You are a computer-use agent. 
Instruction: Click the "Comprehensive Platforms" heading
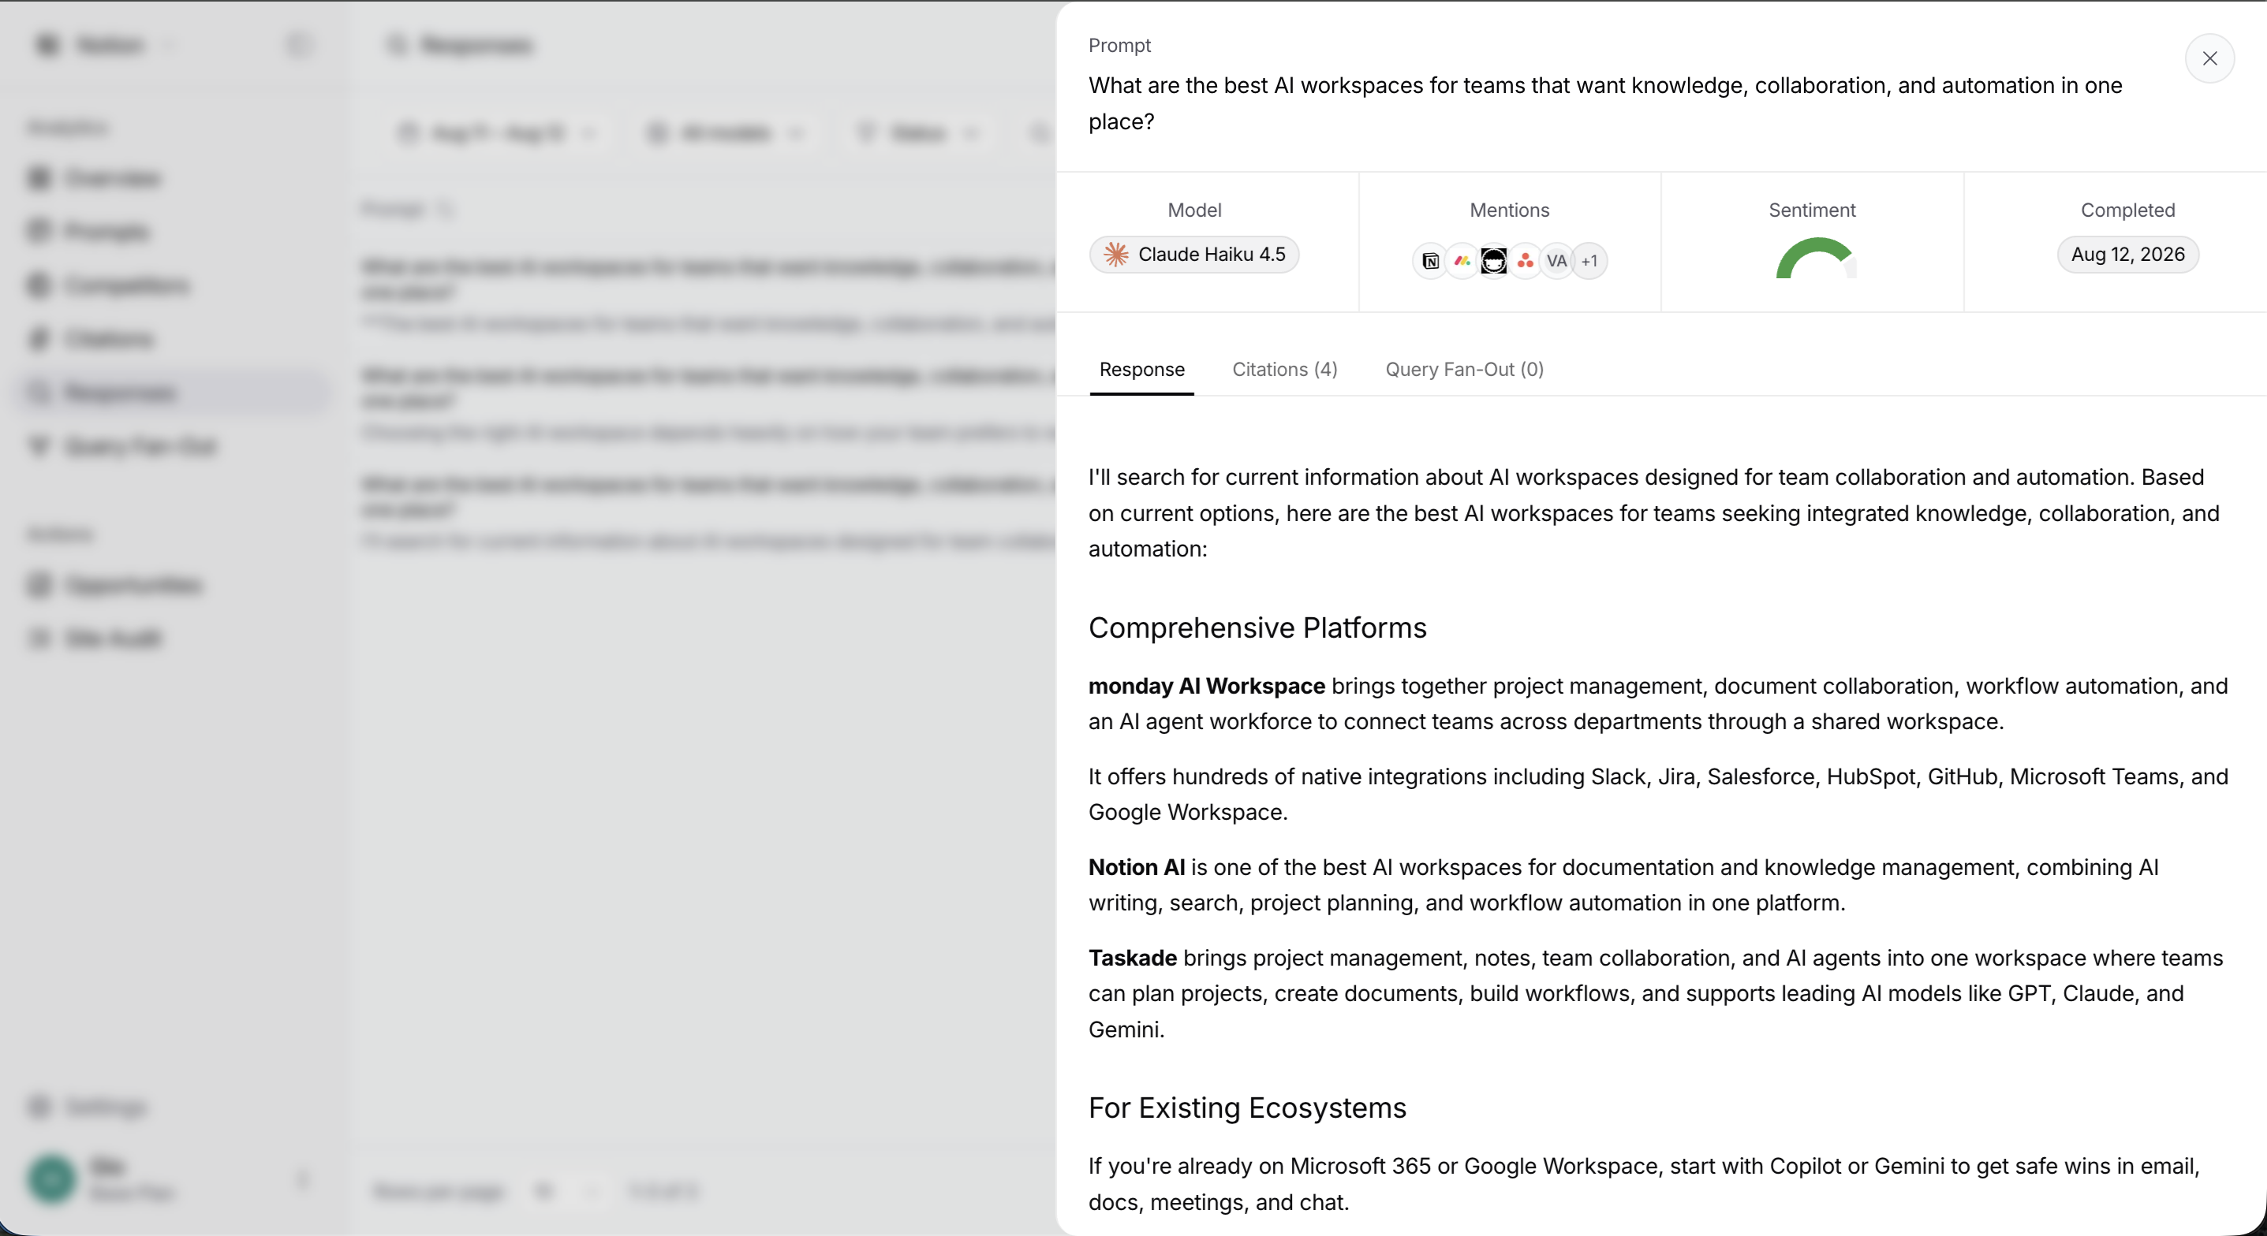point(1257,627)
